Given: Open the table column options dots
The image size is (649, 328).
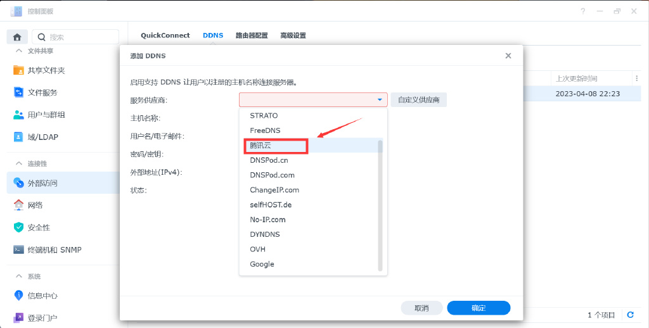Looking at the screenshot, I should coord(636,78).
